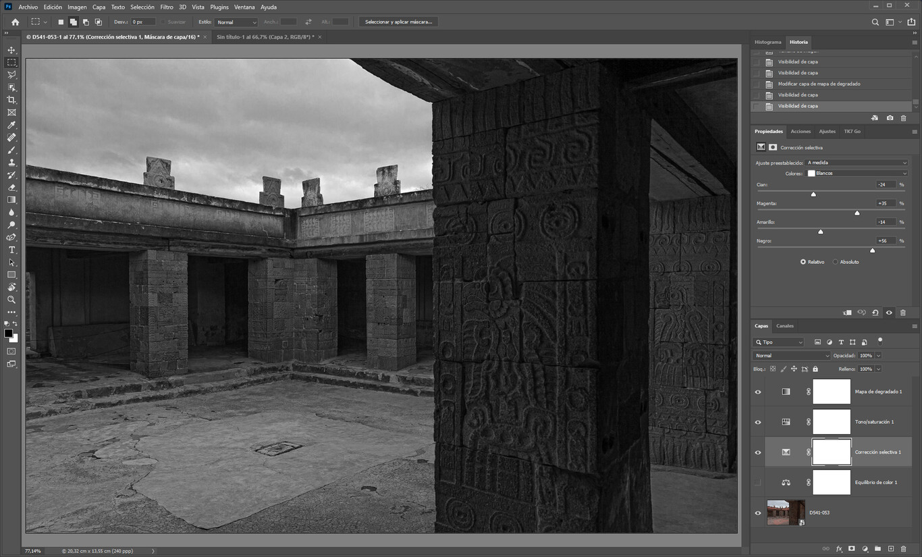Open the layer blend mode Normal dropdown
Image resolution: width=922 pixels, height=557 pixels.
click(791, 356)
